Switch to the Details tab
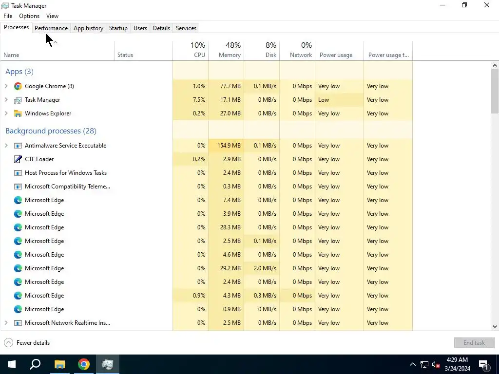This screenshot has width=499, height=374. tap(161, 28)
